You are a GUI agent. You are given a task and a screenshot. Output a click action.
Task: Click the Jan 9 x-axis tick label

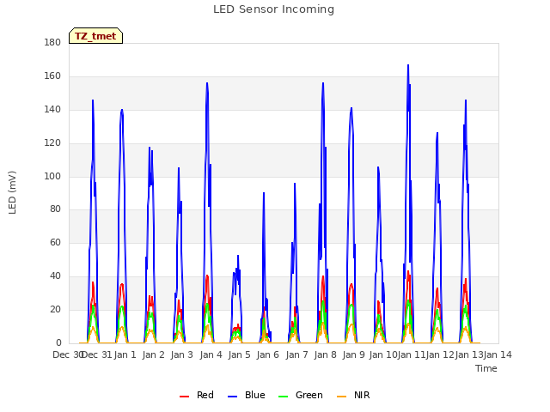(x=353, y=354)
